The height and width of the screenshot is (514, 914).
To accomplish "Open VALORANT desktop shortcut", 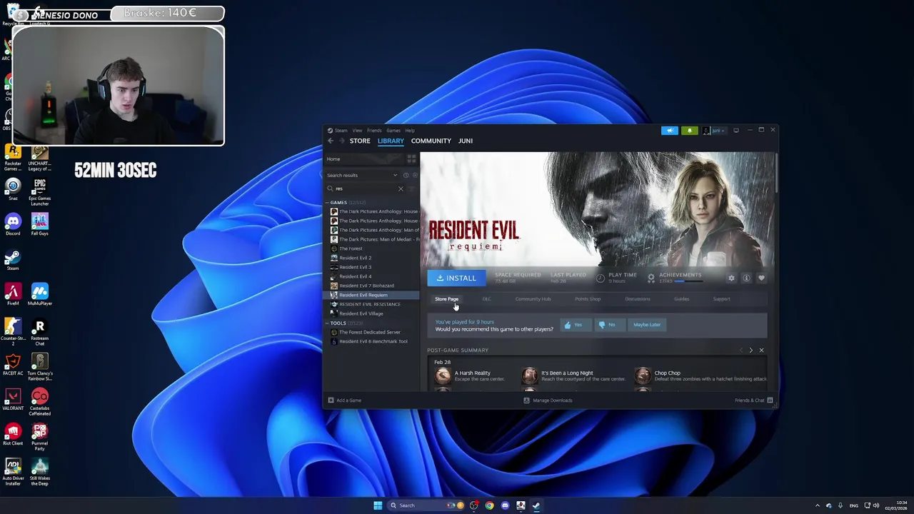I will click(x=13, y=399).
